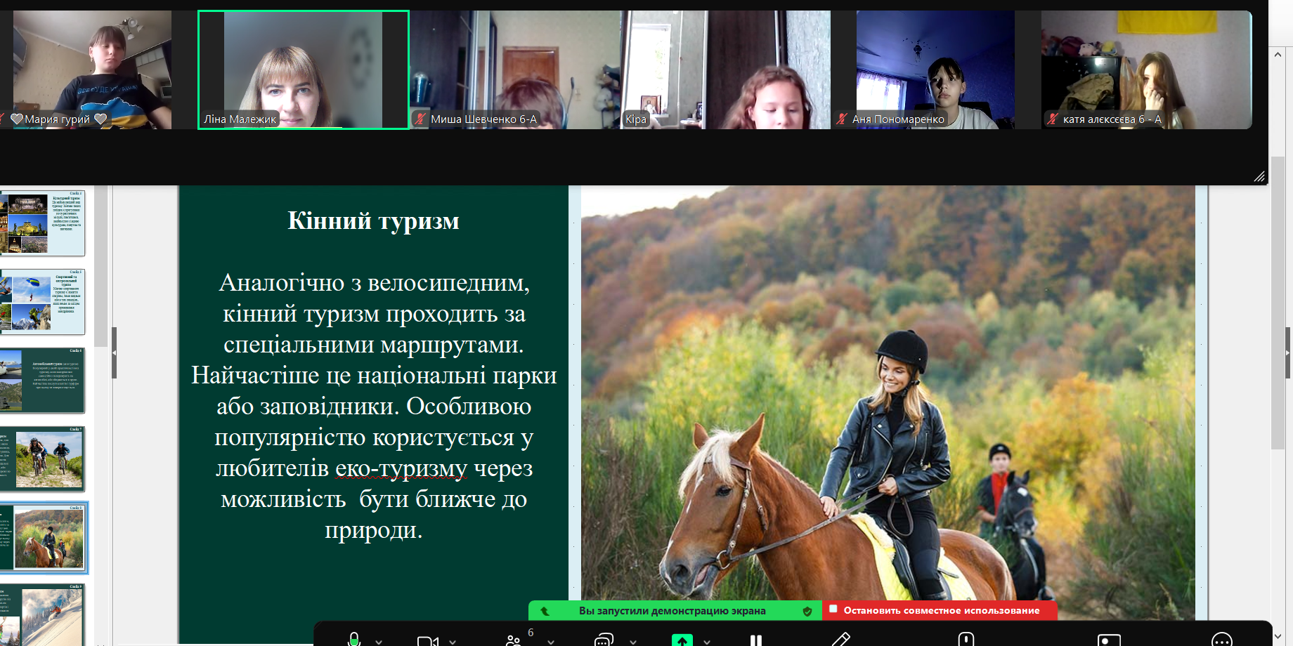Expand the share screen options arrow
The width and height of the screenshot is (1293, 646).
(x=707, y=641)
